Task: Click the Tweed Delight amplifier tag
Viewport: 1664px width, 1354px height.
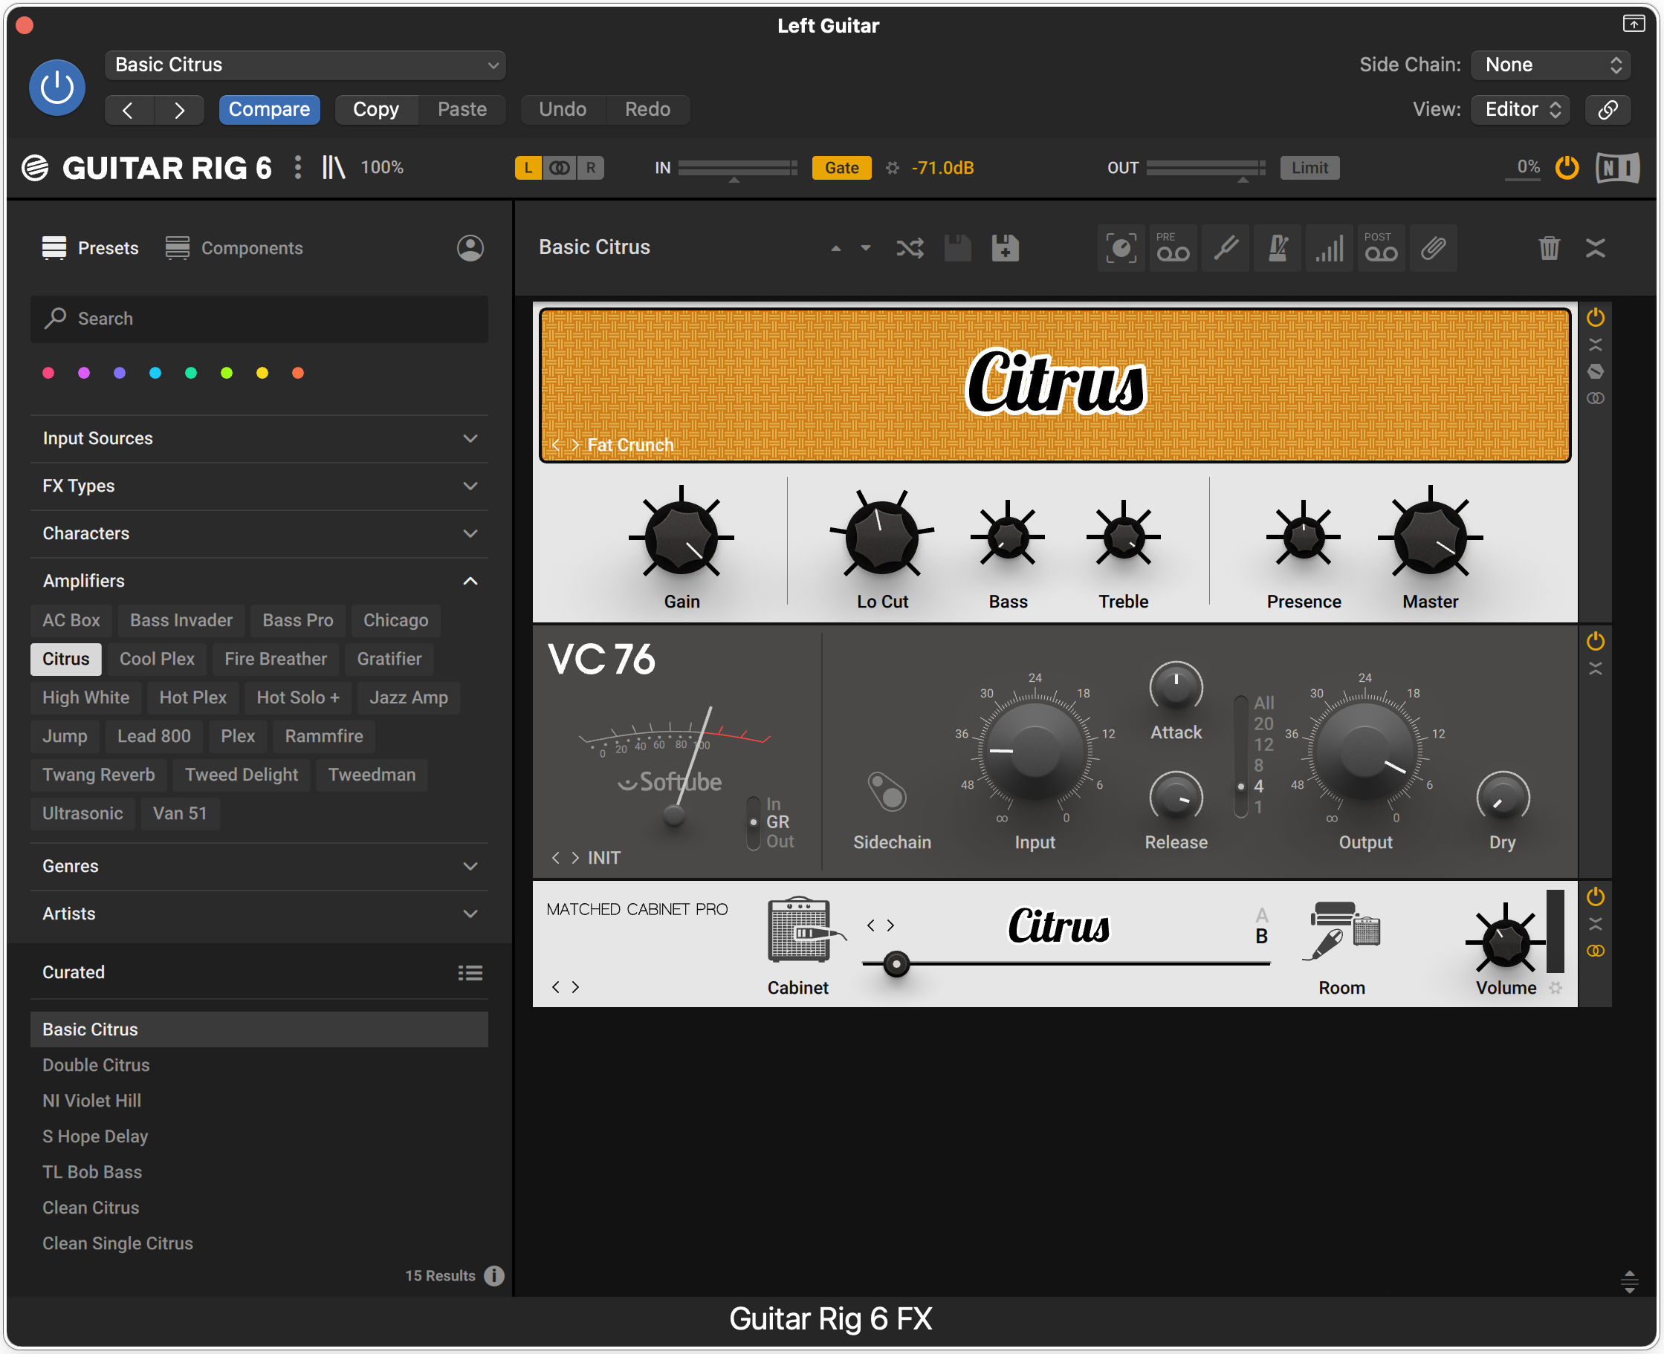Action: click(x=242, y=775)
